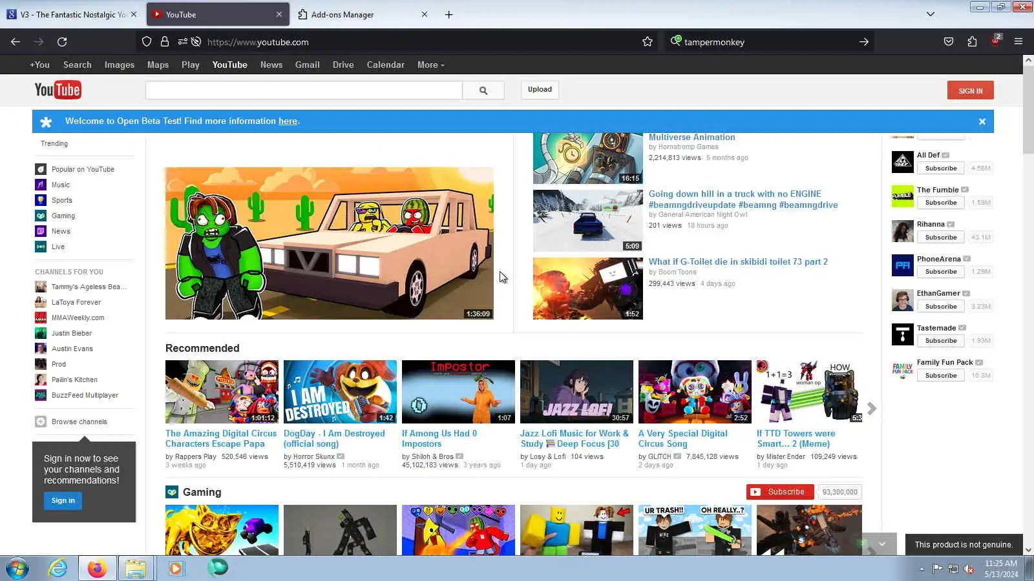The height and width of the screenshot is (581, 1034).
Task: Open the 'here' link in beta banner
Action: coord(288,121)
